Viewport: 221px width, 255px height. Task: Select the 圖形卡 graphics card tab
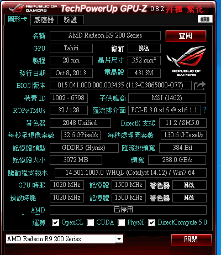click(x=17, y=19)
